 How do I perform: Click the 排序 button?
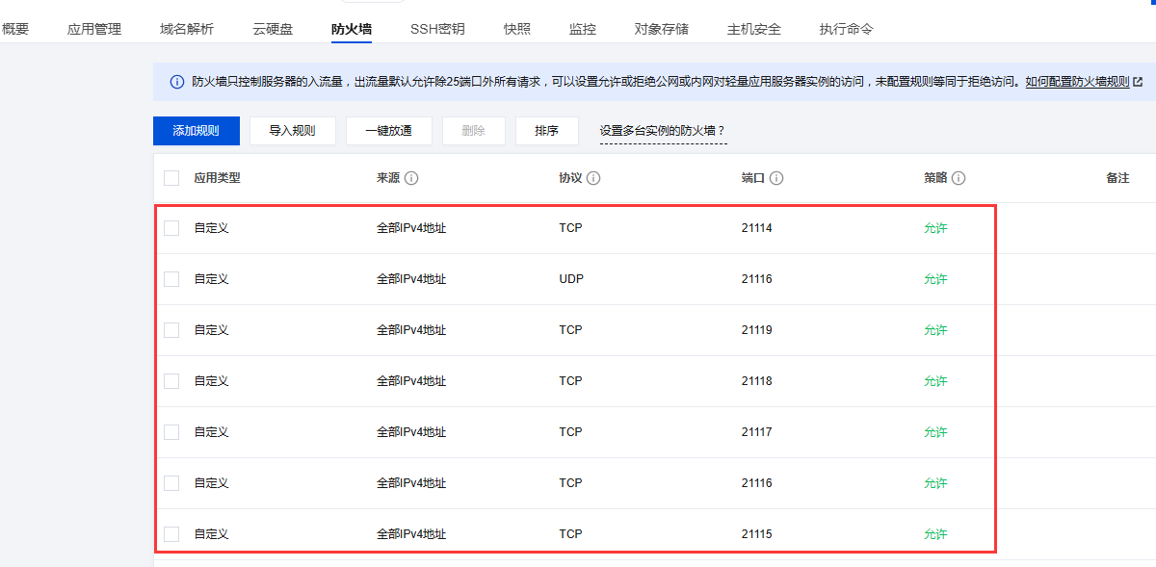(x=546, y=131)
